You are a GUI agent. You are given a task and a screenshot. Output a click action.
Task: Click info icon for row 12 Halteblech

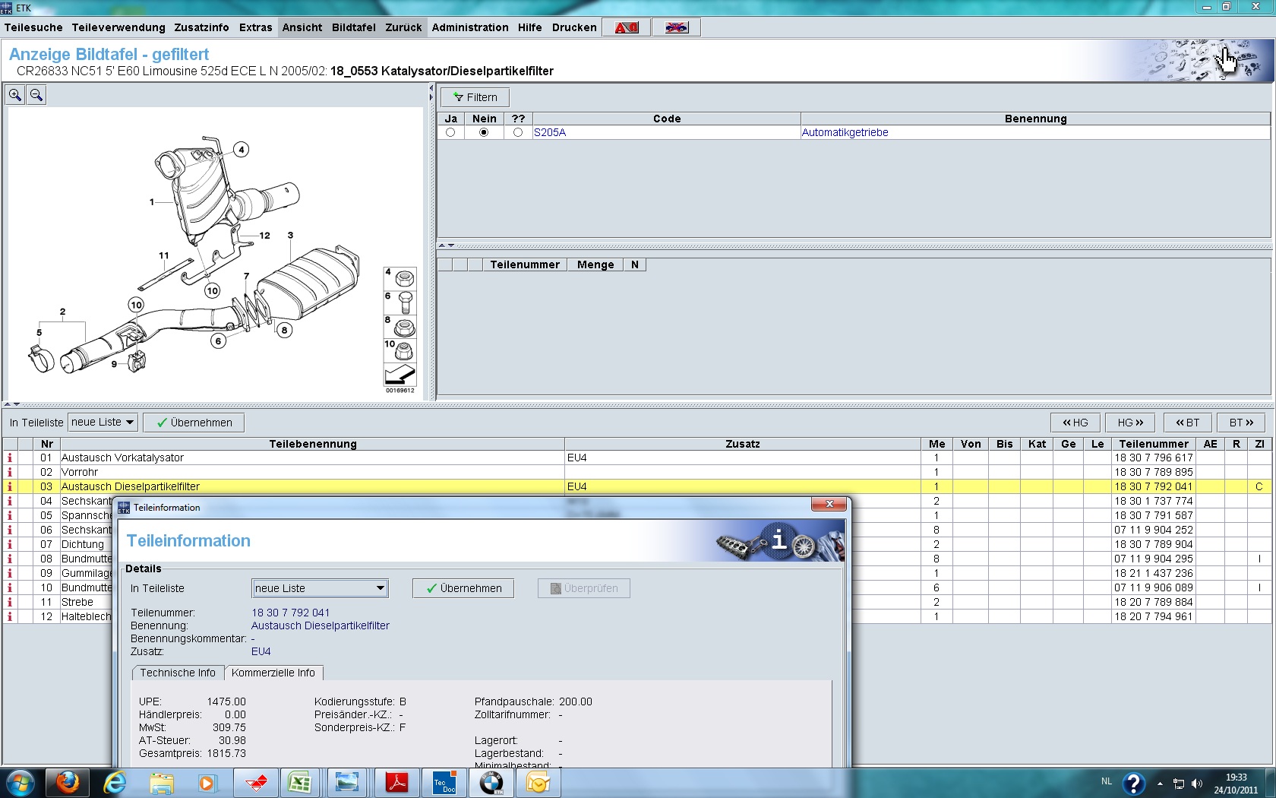[x=10, y=616]
